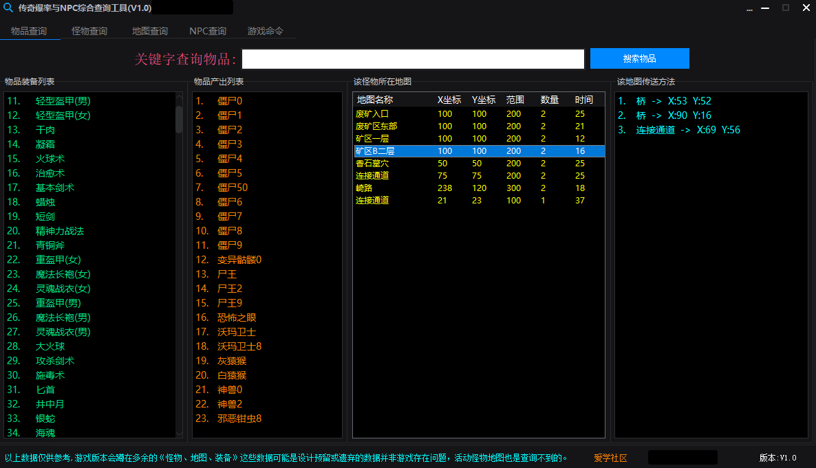The width and height of the screenshot is (816, 468).
Task: Select item 火球术
Action: click(x=50, y=159)
